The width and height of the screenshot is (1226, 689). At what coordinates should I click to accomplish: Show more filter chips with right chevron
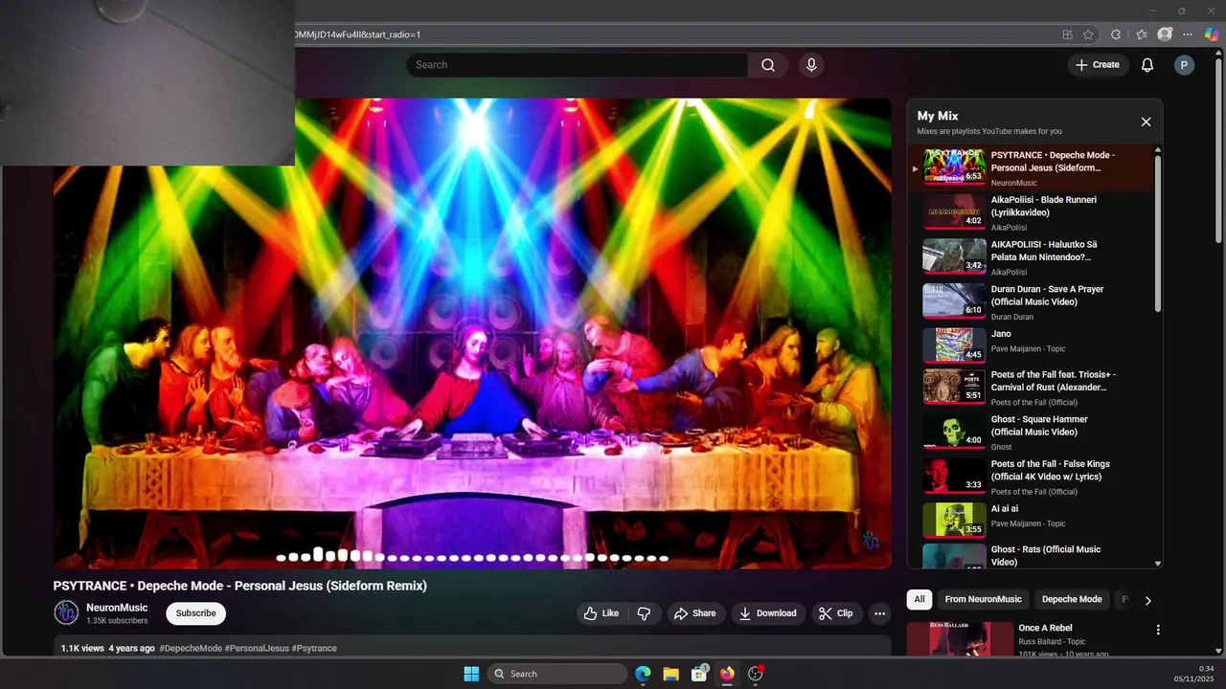point(1147,600)
